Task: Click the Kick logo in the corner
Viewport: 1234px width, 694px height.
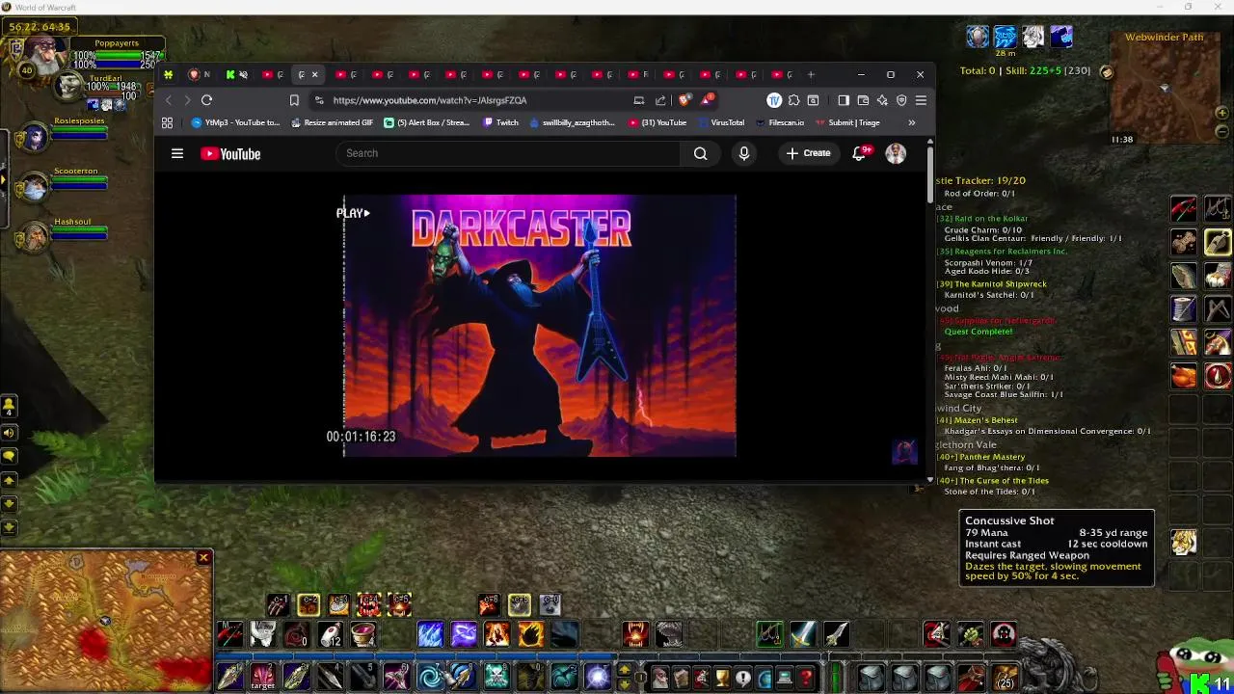Action: click(x=1201, y=683)
